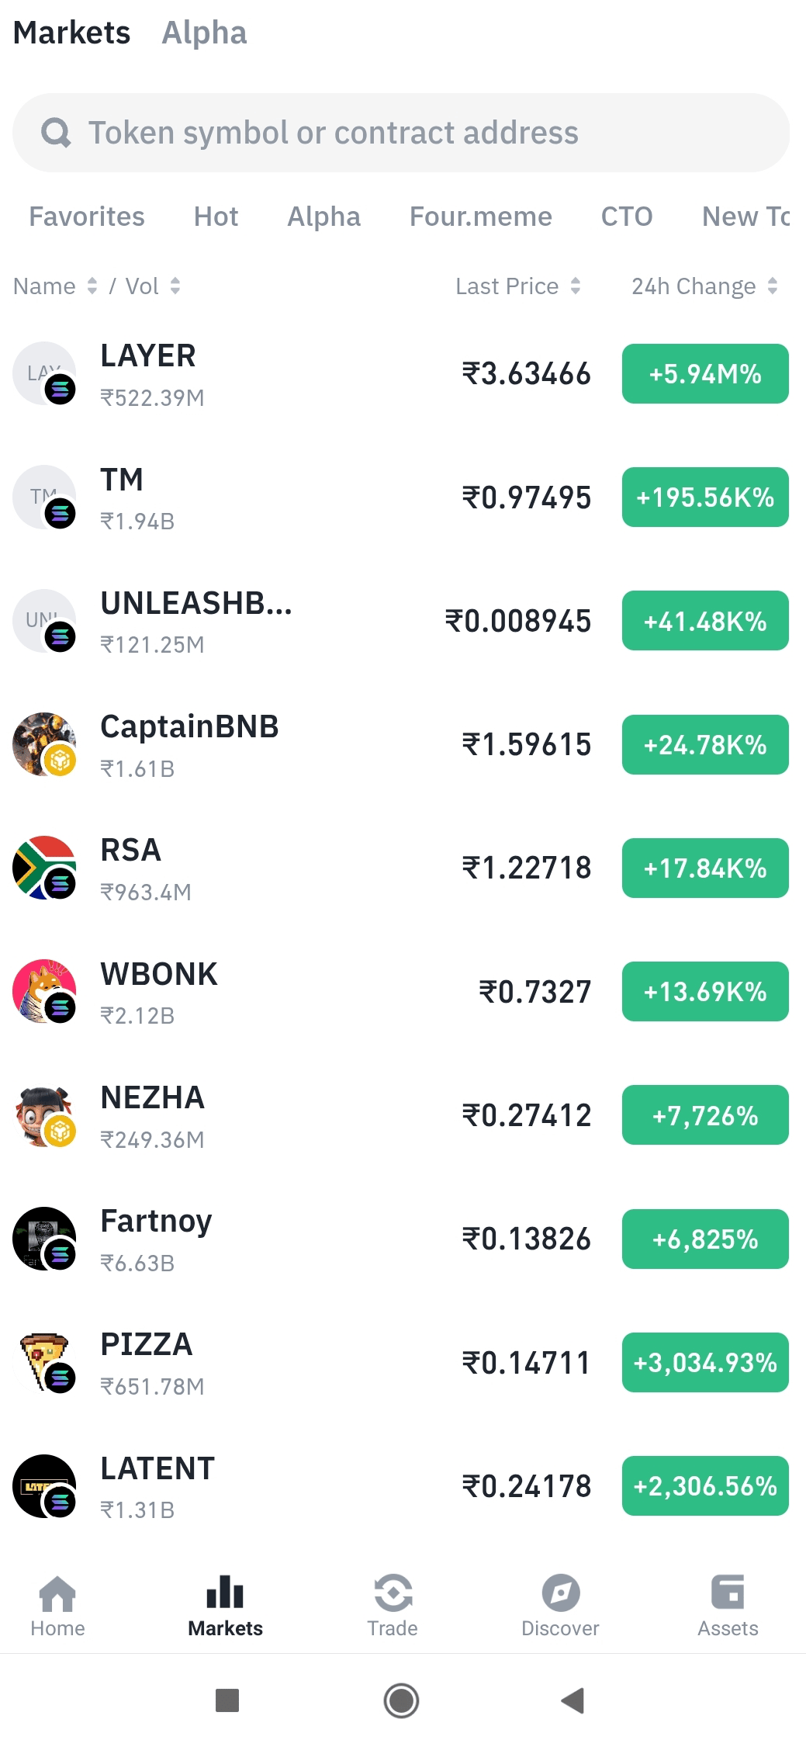Image resolution: width=806 pixels, height=1747 pixels.
Task: Sort by Last Price arrows
Action: [575, 286]
